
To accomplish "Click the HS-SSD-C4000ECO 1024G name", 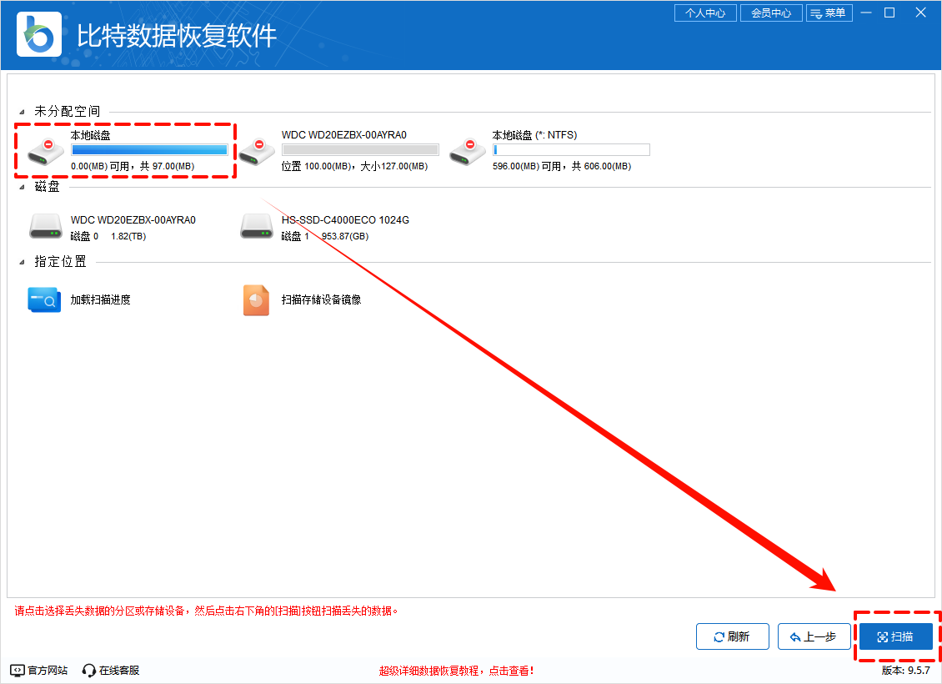I will click(345, 220).
